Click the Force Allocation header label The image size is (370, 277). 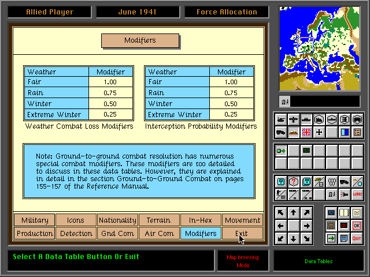click(x=227, y=12)
